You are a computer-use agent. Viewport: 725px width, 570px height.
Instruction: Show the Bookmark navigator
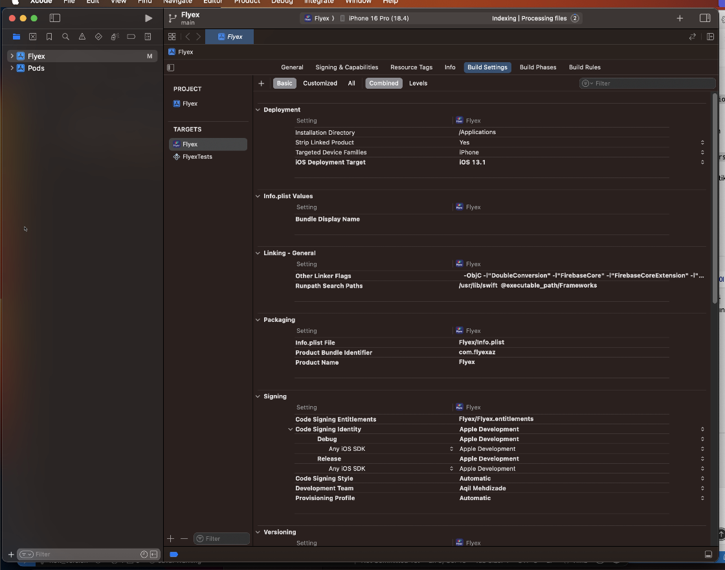[x=49, y=37]
